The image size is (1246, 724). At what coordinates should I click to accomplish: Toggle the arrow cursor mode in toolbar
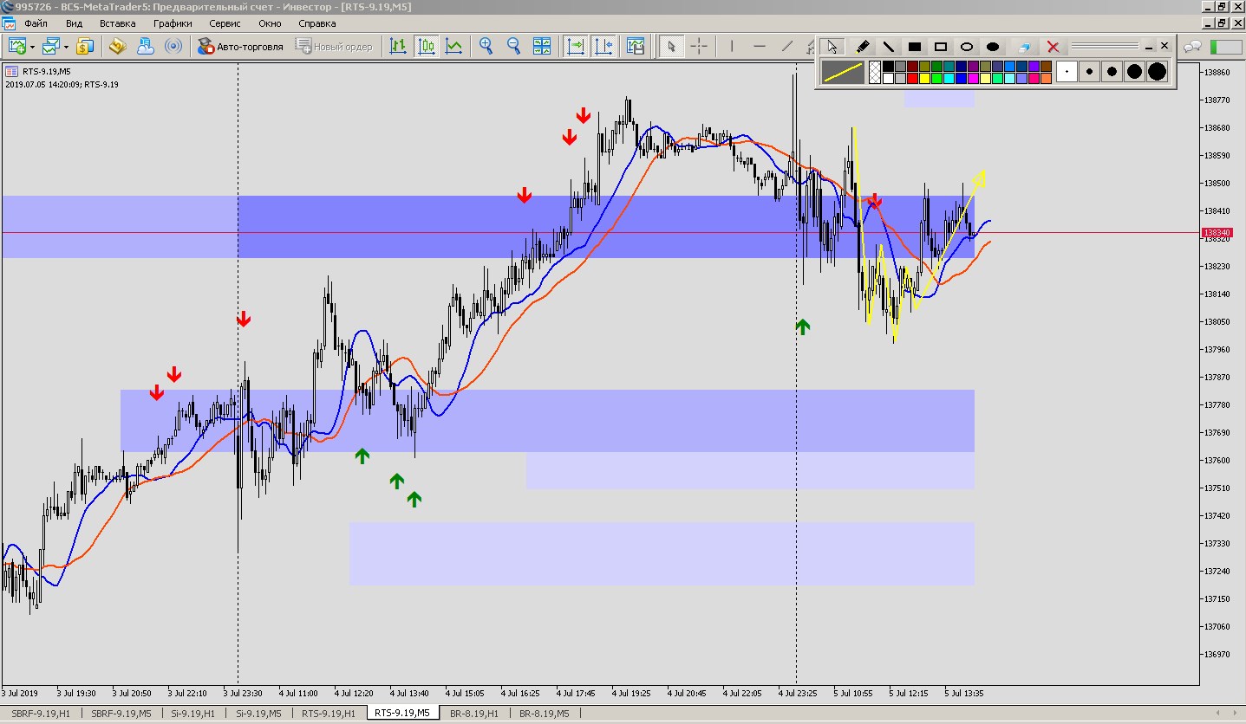pyautogui.click(x=669, y=46)
